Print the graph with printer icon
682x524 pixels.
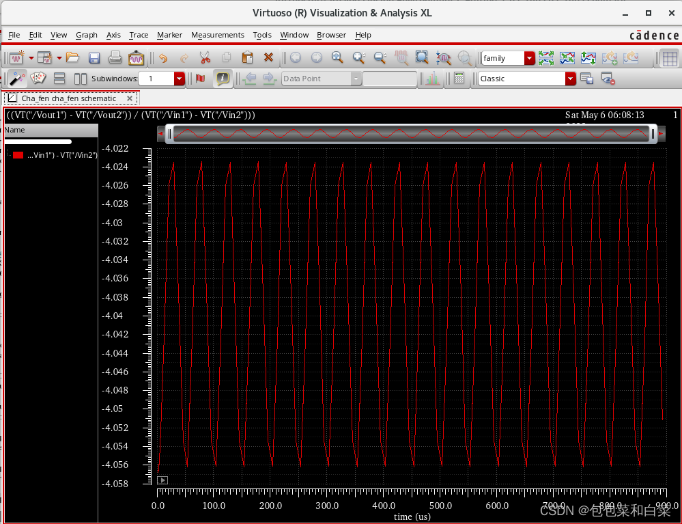[115, 57]
